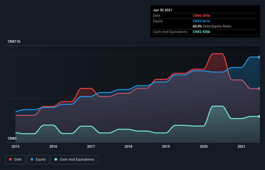Image resolution: width=265 pixels, height=170 pixels.
Task: Select the 2021 x-axis label
Action: 241,146
